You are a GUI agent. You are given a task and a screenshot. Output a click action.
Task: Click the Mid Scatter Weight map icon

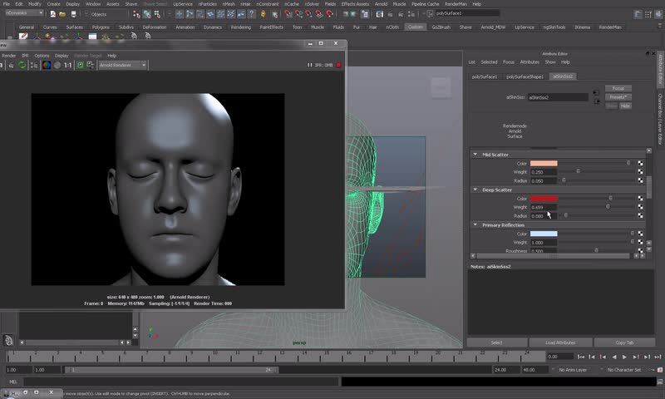[640, 171]
